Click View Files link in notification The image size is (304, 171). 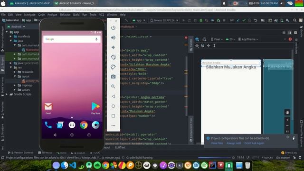(x=217, y=143)
